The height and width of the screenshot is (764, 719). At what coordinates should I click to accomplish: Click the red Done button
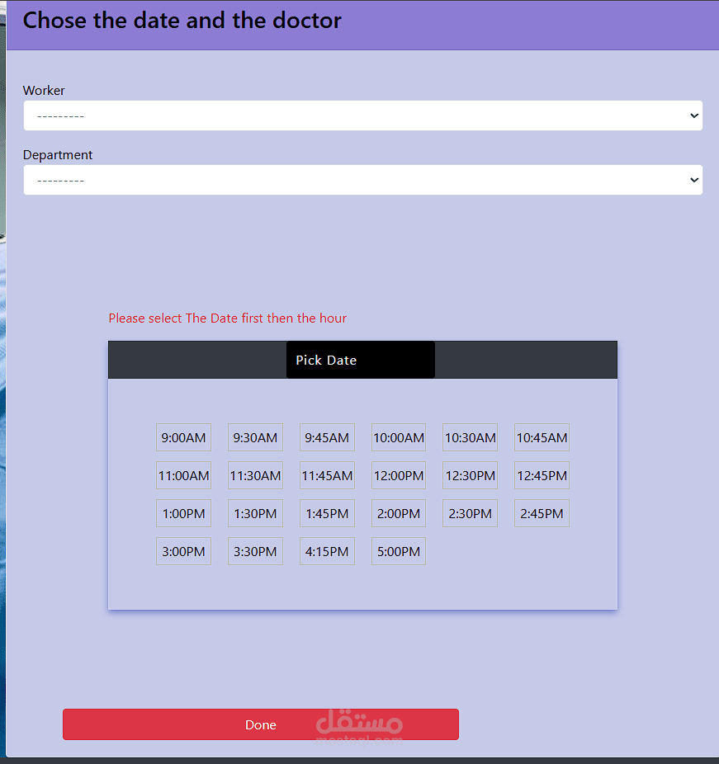pyautogui.click(x=261, y=724)
